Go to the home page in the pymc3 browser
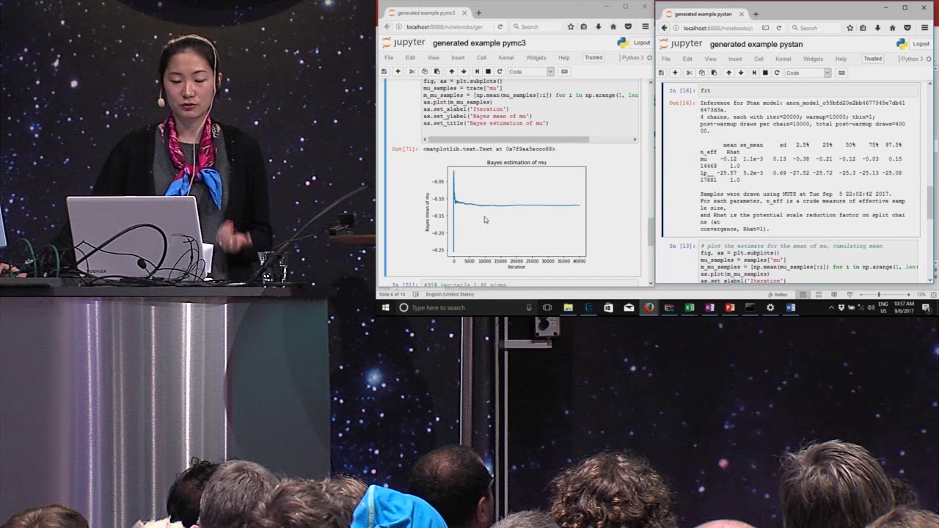The width and height of the screenshot is (939, 528). point(613,26)
